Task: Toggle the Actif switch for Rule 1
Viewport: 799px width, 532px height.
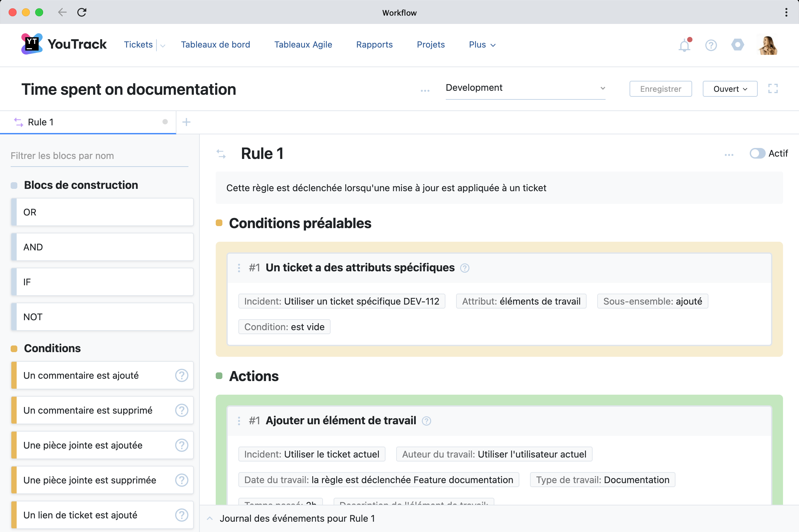Action: pyautogui.click(x=757, y=153)
